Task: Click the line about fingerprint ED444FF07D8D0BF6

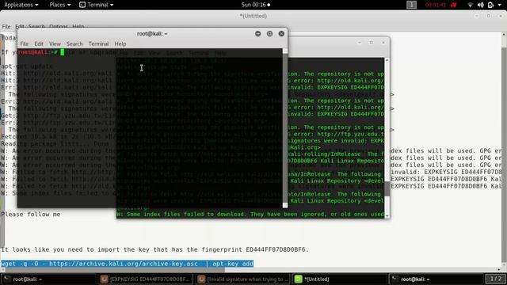Action: 155,249
